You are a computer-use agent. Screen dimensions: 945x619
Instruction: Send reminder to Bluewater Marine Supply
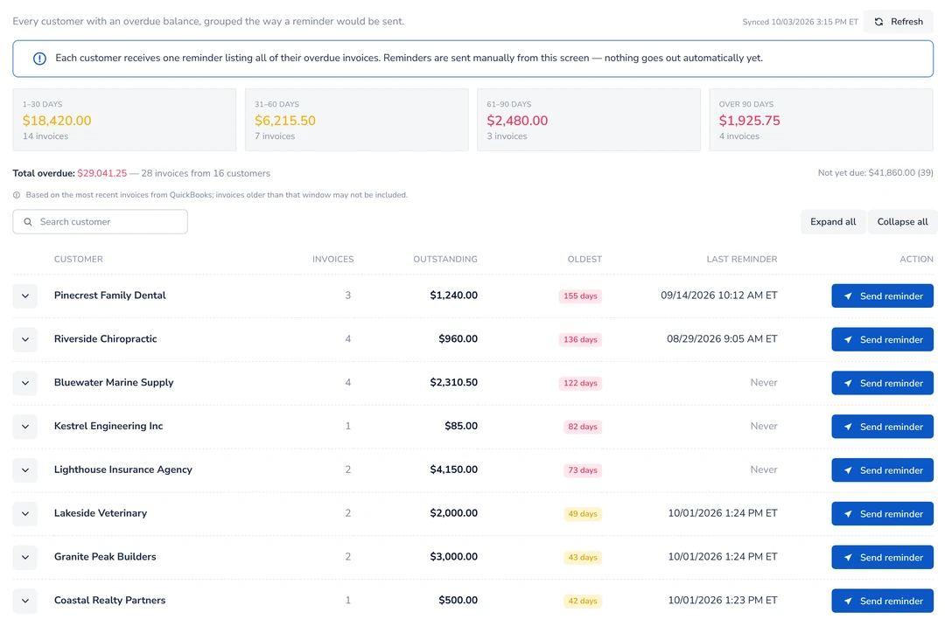tap(882, 383)
